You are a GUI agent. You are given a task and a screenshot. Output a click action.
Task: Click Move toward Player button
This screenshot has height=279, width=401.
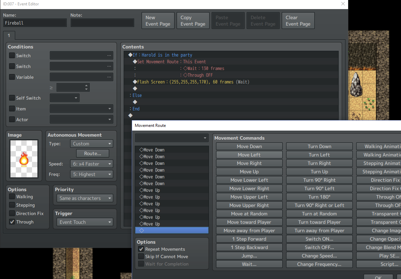[249, 222]
